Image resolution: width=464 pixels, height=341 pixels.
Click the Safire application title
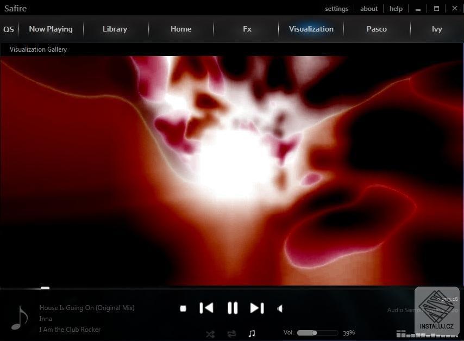tap(15, 8)
